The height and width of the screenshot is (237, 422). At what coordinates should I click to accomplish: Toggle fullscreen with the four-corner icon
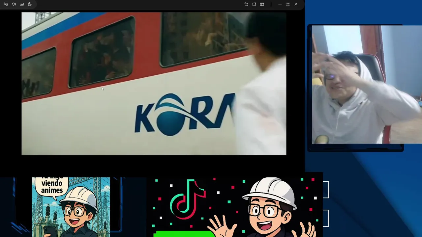pyautogui.click(x=288, y=4)
